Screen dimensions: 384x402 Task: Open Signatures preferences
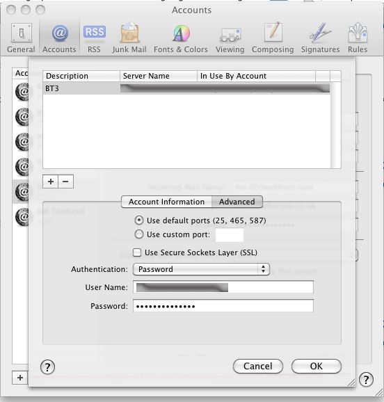click(320, 38)
